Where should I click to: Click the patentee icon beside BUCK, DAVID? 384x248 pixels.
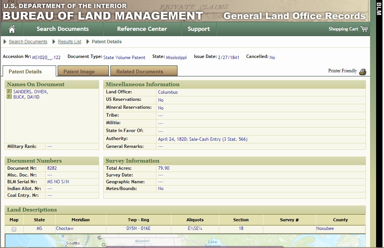(9, 97)
